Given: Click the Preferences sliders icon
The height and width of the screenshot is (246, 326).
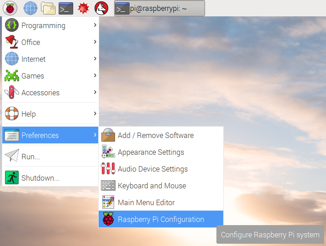Looking at the screenshot, I should (x=12, y=135).
